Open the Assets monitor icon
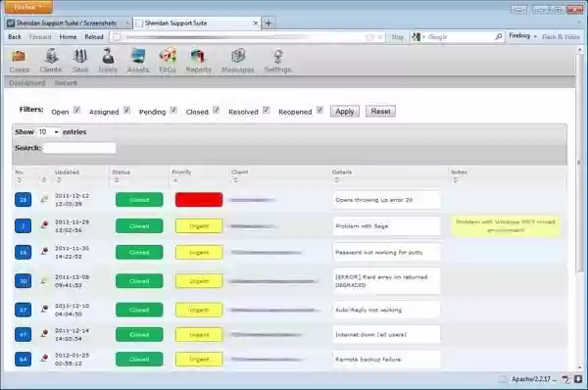Viewport: 588px width, 390px height. [x=138, y=56]
